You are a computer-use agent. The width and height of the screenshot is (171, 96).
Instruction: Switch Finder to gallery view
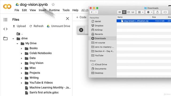[133, 12]
